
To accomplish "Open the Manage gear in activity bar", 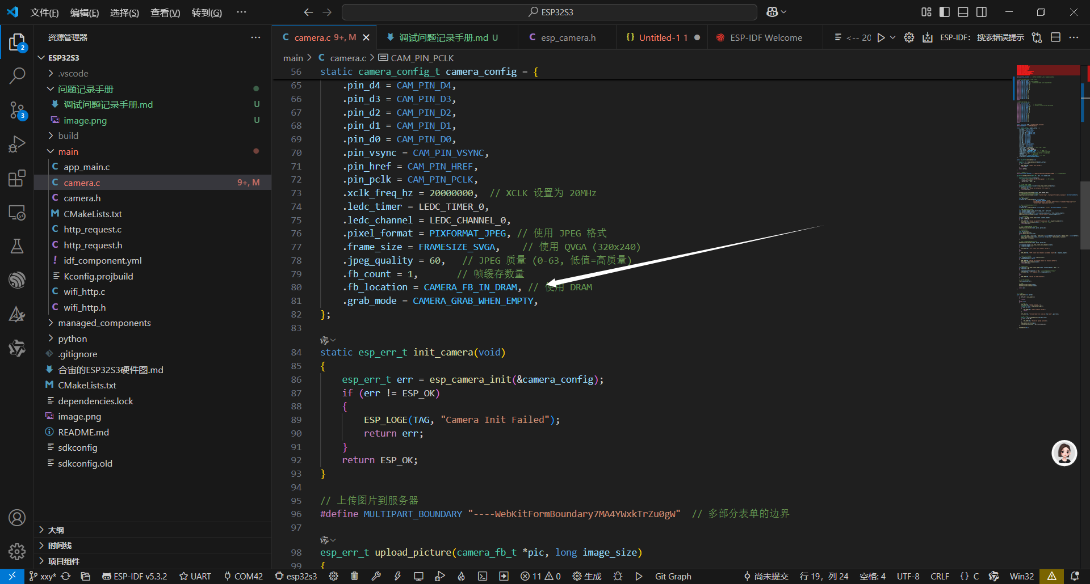I will [x=17, y=551].
